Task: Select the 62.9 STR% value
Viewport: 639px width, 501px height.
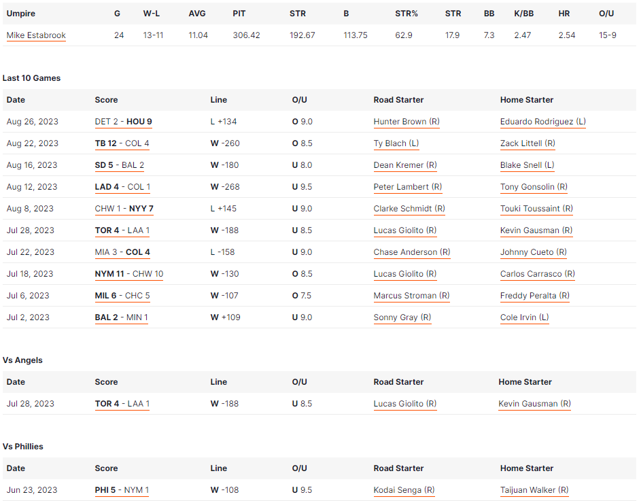Action: tap(404, 35)
